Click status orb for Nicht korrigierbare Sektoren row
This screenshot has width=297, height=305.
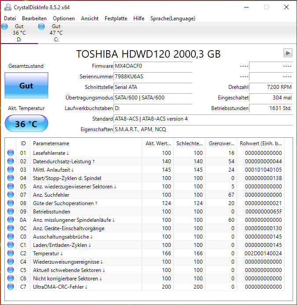(11, 278)
